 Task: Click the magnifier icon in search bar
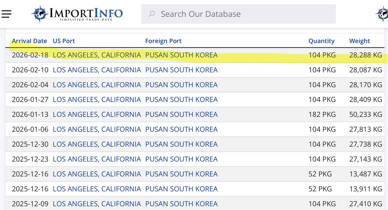coord(151,14)
